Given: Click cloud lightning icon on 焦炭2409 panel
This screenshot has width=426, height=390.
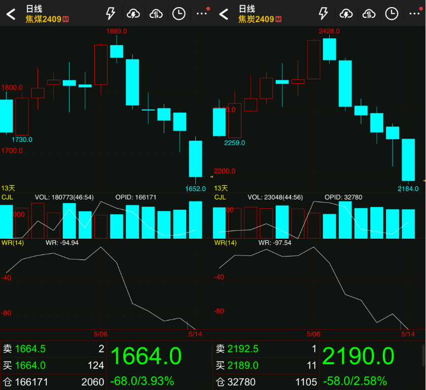Looking at the screenshot, I should point(346,14).
